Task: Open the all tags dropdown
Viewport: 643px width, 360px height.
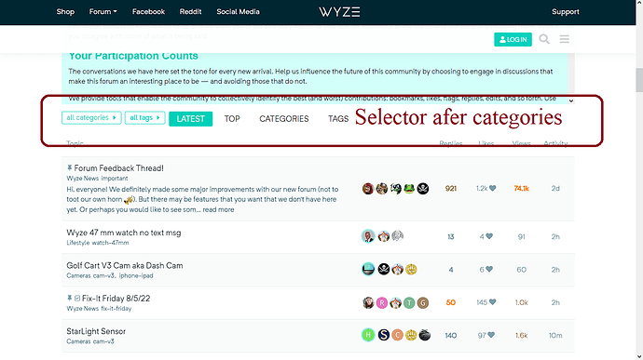Action: click(x=144, y=117)
